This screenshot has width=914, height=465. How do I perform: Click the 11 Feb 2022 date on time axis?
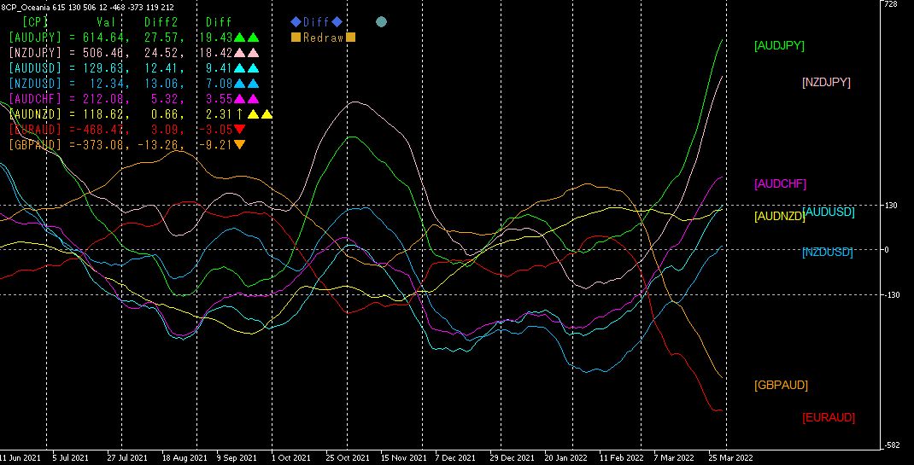tap(621, 457)
